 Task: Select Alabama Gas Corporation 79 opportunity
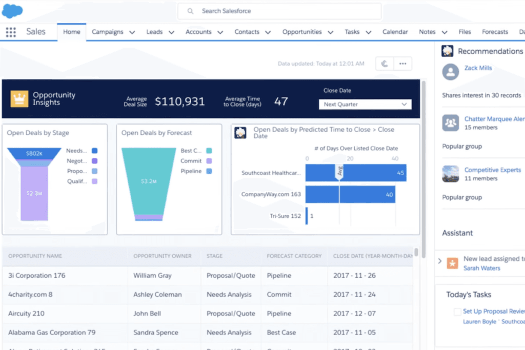pyautogui.click(x=52, y=333)
